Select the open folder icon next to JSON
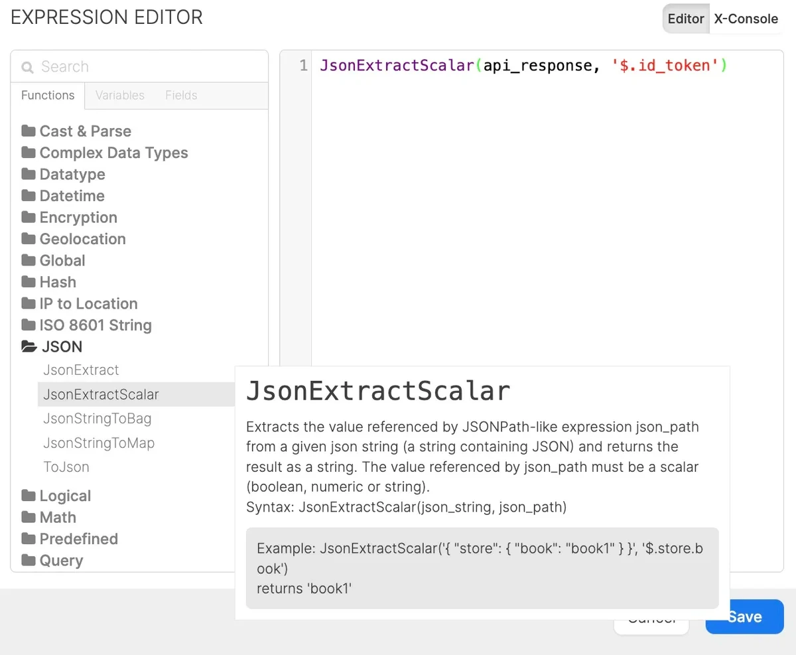The width and height of the screenshot is (796, 655). [29, 346]
